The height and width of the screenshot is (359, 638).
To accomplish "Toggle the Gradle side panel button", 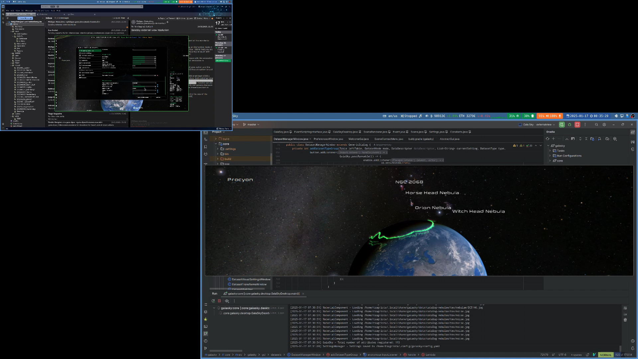I will [633, 132].
